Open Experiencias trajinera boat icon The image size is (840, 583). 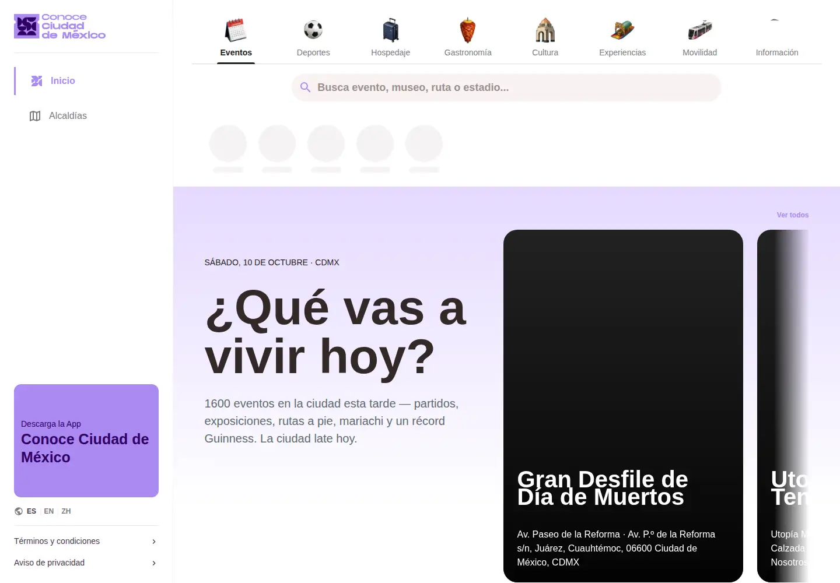[x=622, y=30]
